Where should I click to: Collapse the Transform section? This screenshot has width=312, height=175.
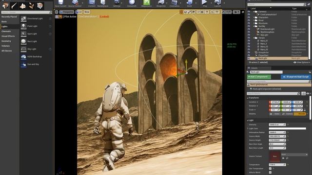click(248, 98)
